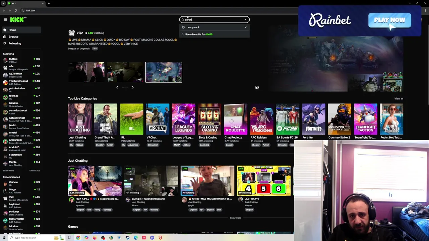
Task: Open iDuncle in Recommended list
Action: coord(21,183)
